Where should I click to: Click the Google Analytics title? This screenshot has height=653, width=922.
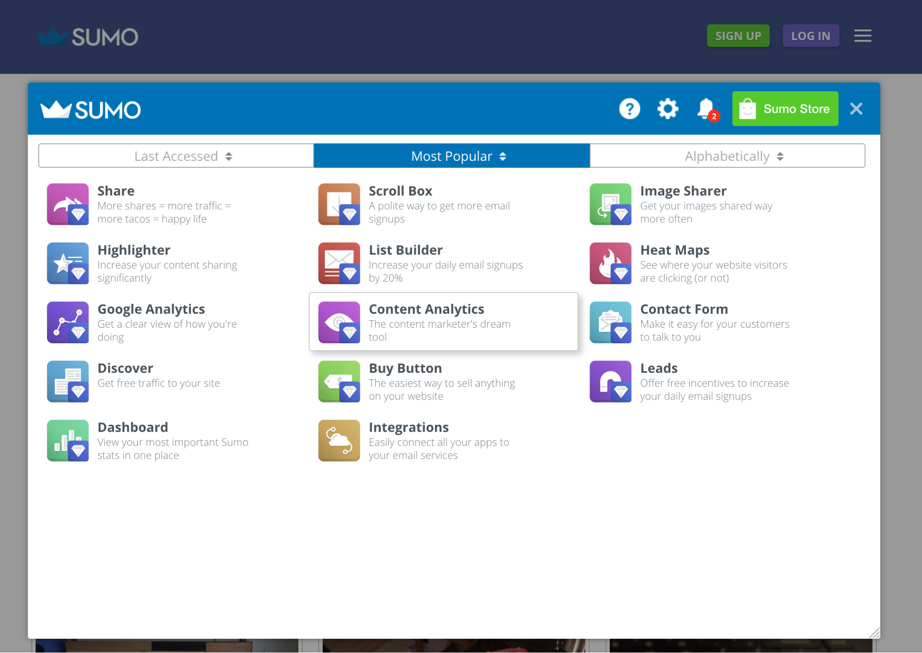(x=151, y=309)
